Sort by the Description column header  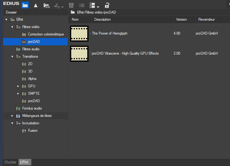(x=132, y=20)
